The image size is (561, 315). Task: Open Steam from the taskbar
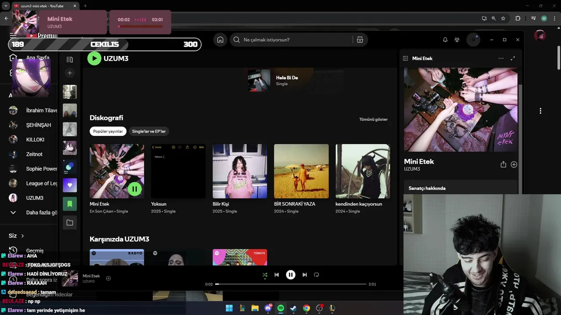click(293, 308)
